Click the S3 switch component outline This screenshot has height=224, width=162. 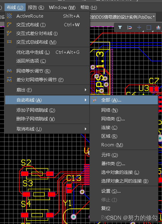click(39, 194)
